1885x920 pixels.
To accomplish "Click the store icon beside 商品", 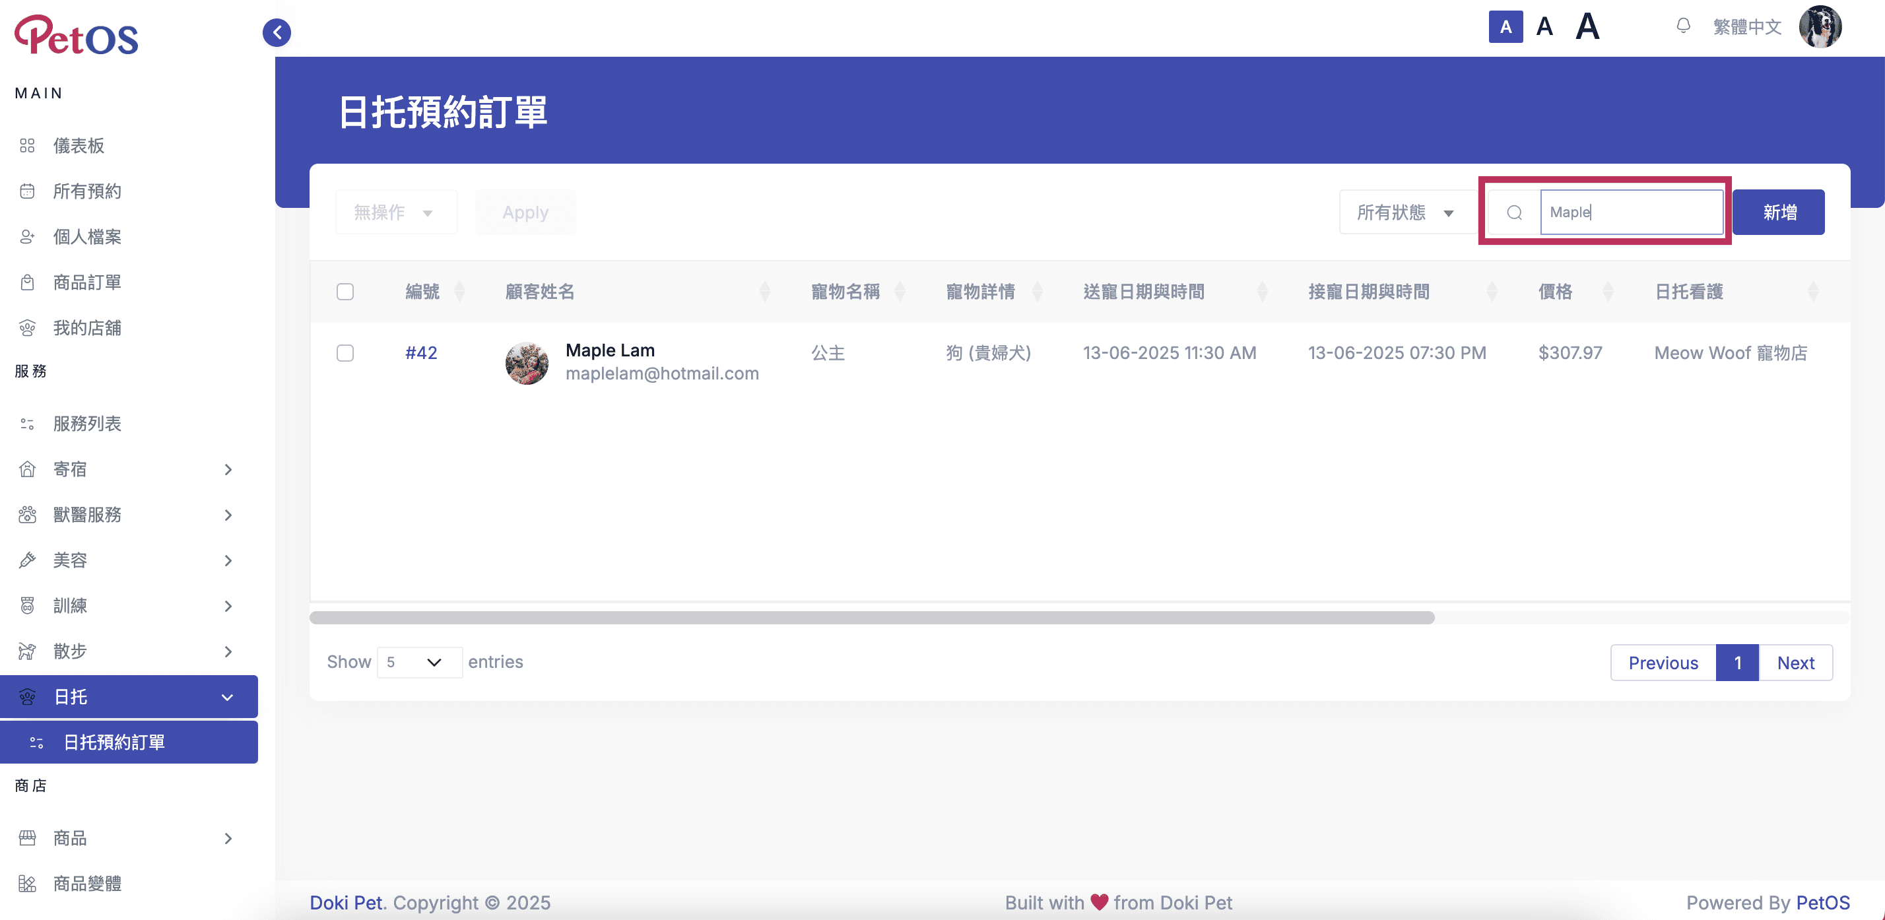I will click(x=27, y=838).
